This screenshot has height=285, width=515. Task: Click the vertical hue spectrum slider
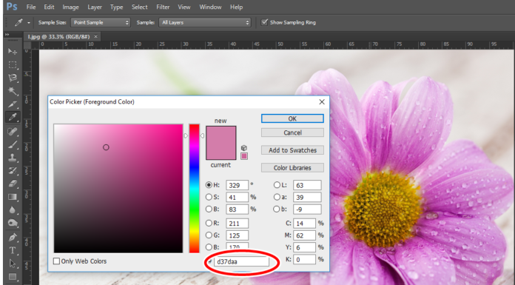pyautogui.click(x=194, y=188)
